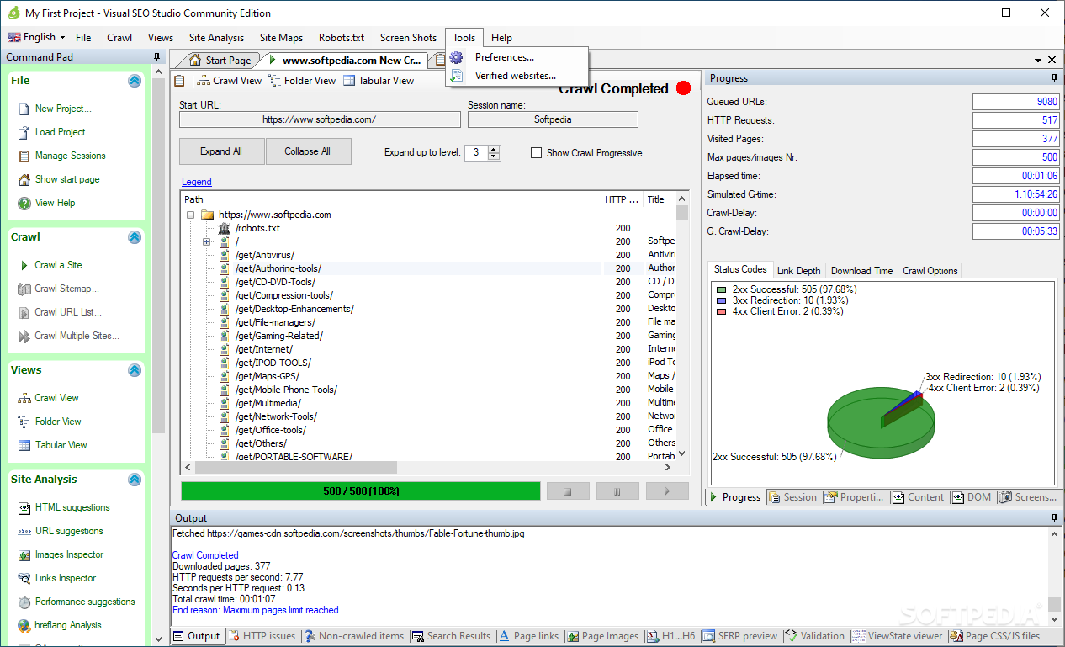This screenshot has width=1065, height=647.
Task: Click the Crawl Sitemap icon
Action: pyautogui.click(x=24, y=289)
